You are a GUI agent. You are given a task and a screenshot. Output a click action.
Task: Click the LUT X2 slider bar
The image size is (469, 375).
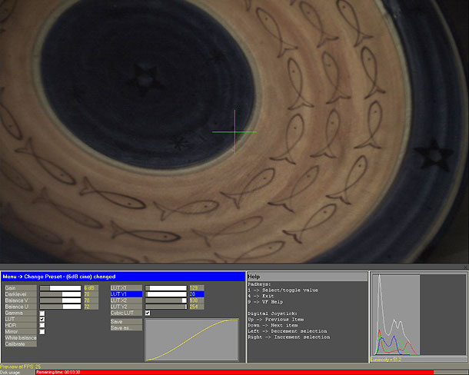(x=166, y=300)
